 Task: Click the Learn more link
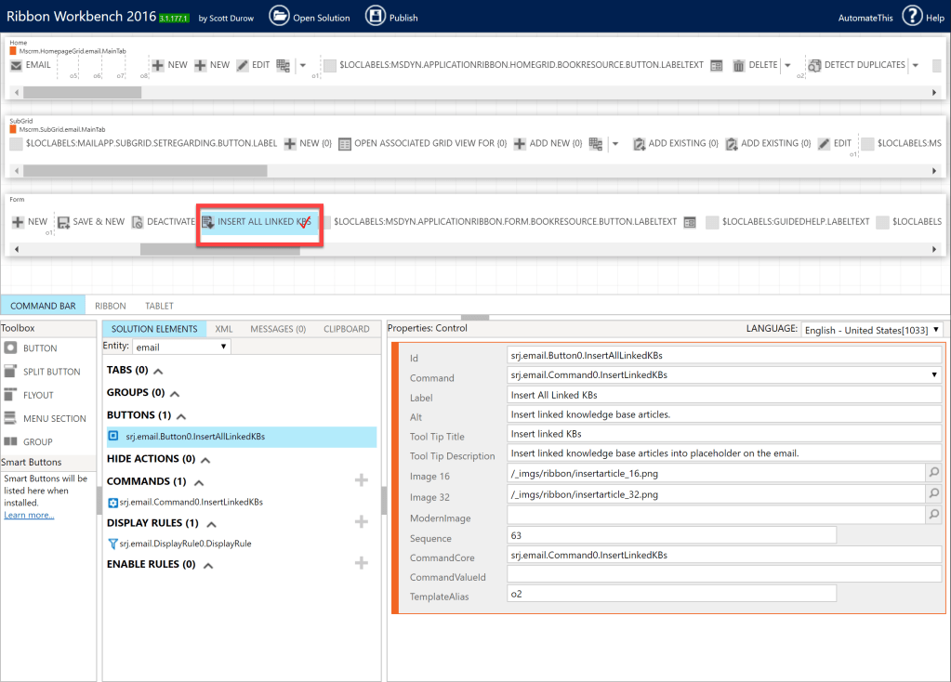[x=29, y=515]
